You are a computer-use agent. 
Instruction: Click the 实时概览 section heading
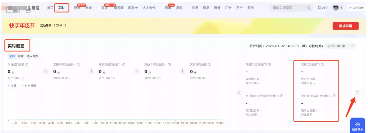click(x=16, y=46)
